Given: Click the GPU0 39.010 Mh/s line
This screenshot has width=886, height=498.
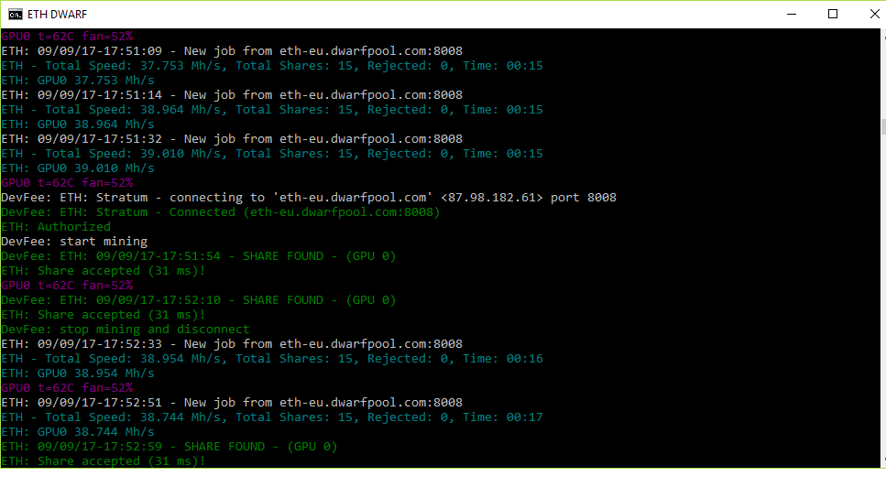Looking at the screenshot, I should pos(77,168).
